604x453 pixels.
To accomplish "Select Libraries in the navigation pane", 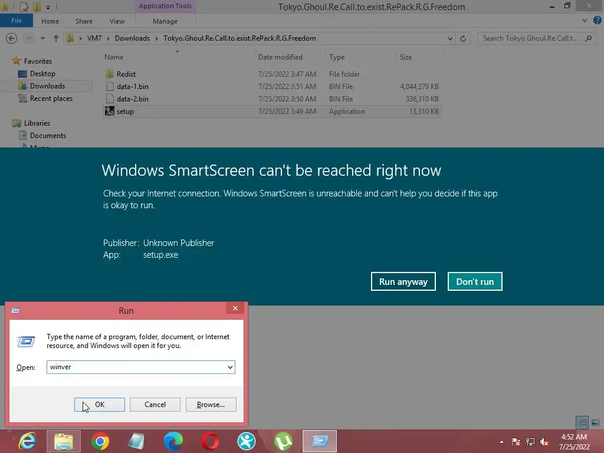I will (x=37, y=123).
